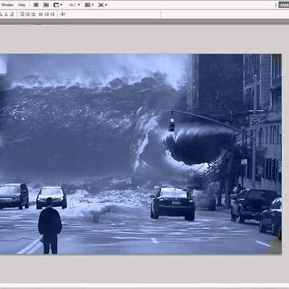
Task: Open the Arrange Documents dropdown
Action: click(x=89, y=5)
